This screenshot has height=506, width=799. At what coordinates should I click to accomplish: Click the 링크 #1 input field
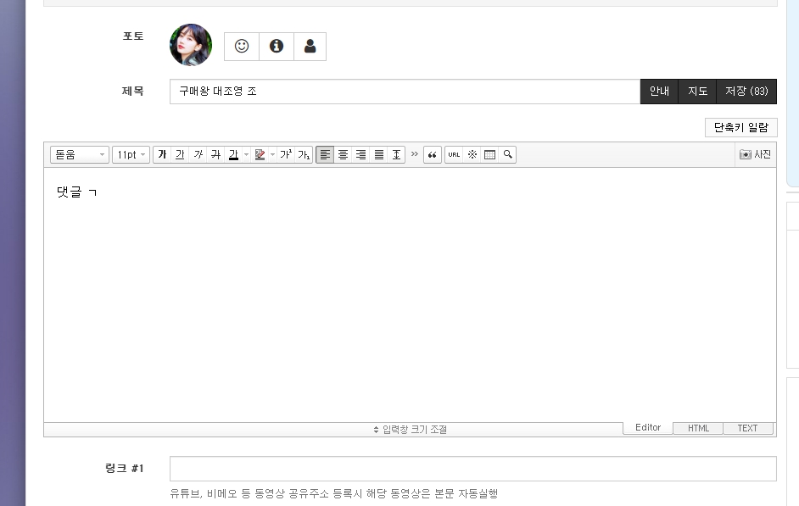coord(473,469)
